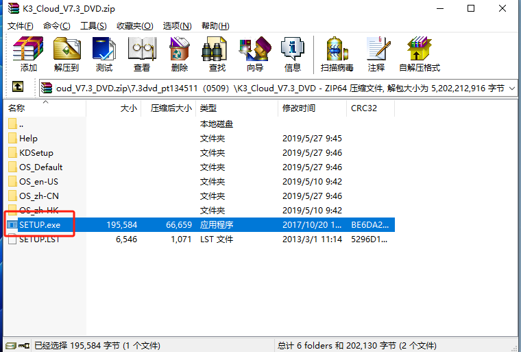The height and width of the screenshot is (352, 521).
Task: Sort by CRC32 column header
Action: [x=370, y=108]
